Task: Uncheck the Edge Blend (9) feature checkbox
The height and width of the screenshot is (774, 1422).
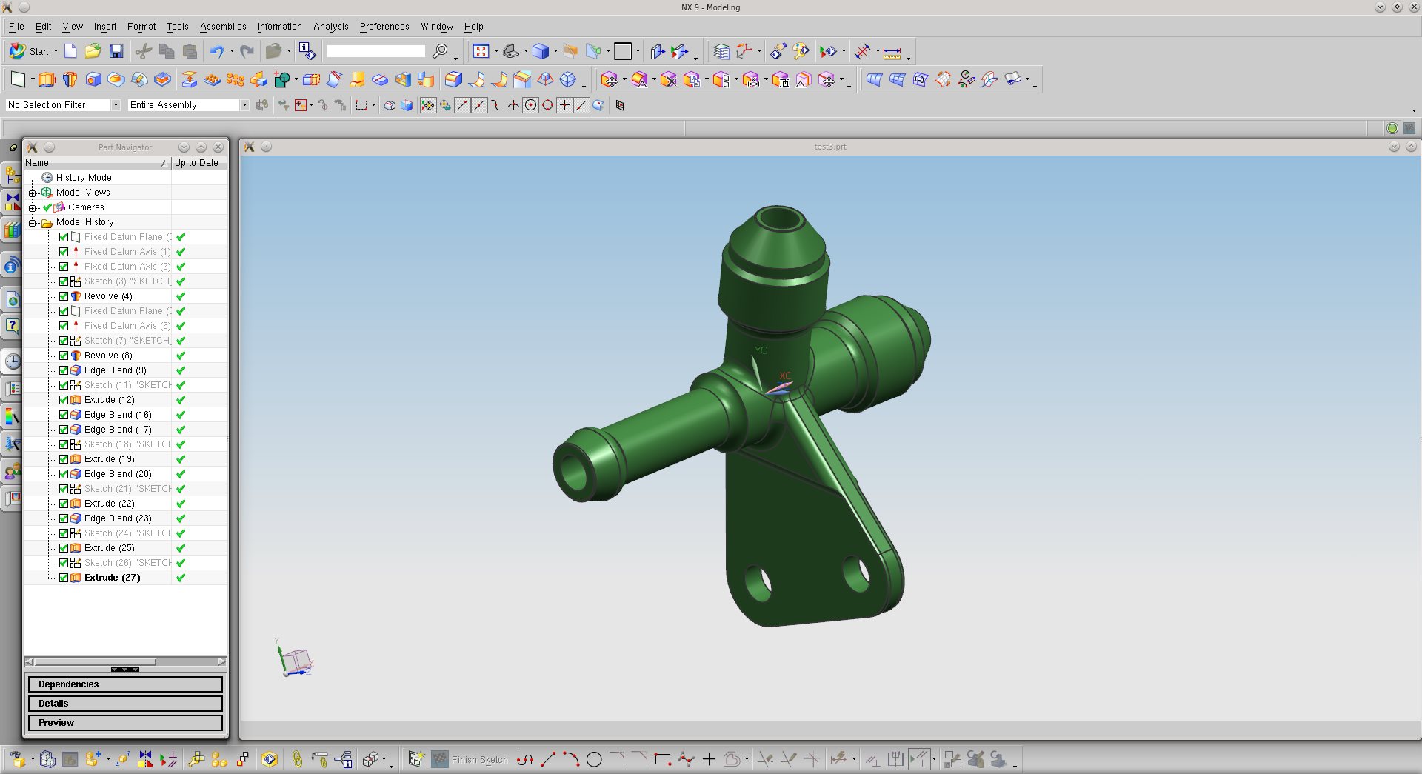Action: (64, 370)
